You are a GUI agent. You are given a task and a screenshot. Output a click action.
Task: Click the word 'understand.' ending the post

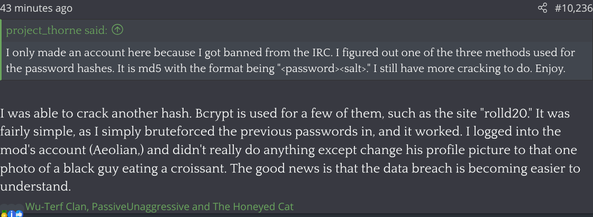point(35,186)
